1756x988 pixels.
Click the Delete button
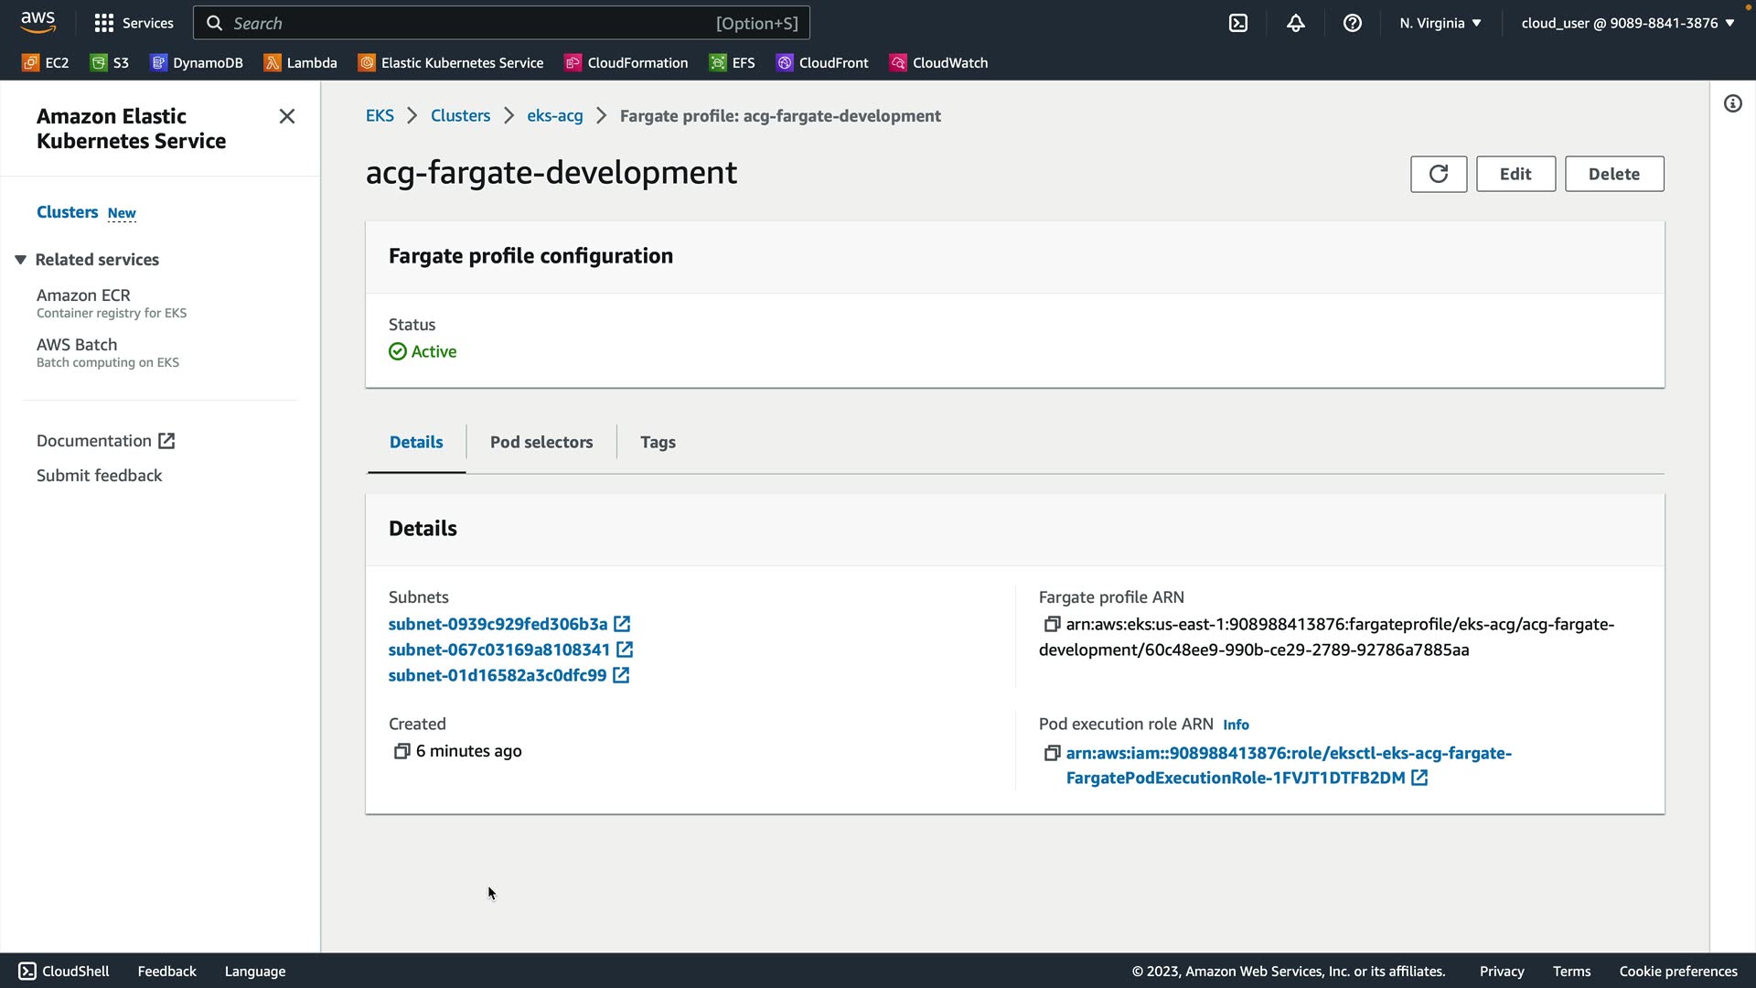tap(1613, 174)
